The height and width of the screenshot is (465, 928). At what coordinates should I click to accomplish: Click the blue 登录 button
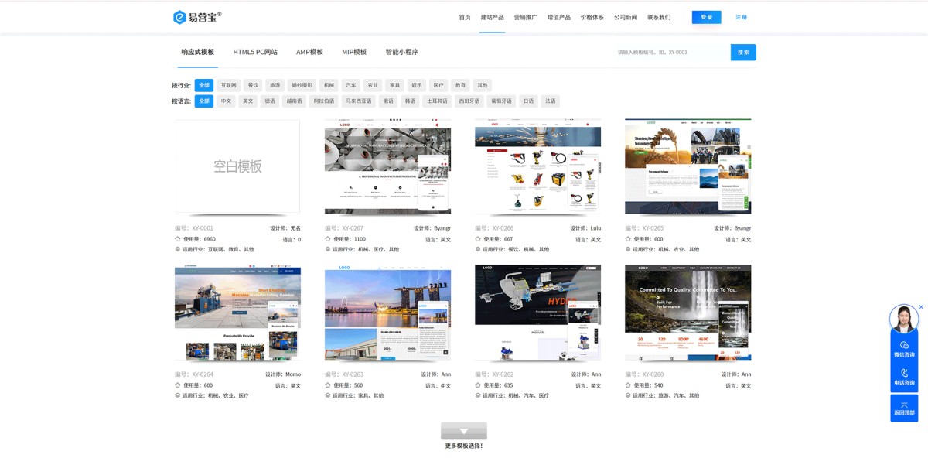coord(706,17)
